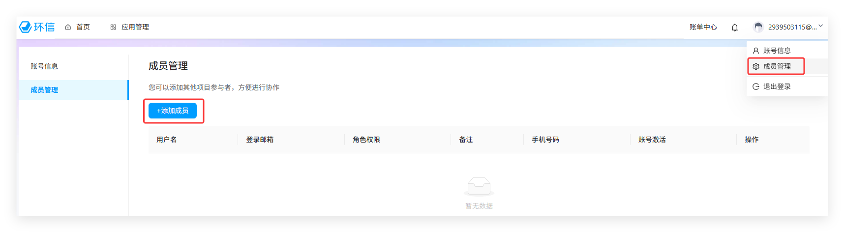Click the 2939503115@... account name
The image size is (844, 232).
(x=792, y=27)
